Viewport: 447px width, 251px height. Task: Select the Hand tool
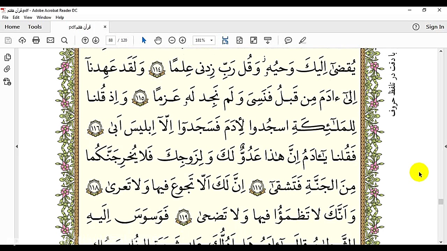158,40
